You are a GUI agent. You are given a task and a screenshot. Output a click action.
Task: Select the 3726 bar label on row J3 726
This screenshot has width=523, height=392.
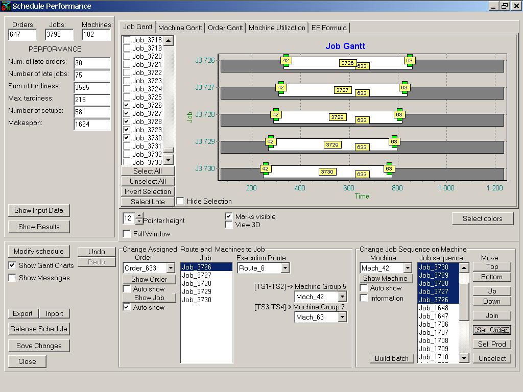click(x=347, y=63)
